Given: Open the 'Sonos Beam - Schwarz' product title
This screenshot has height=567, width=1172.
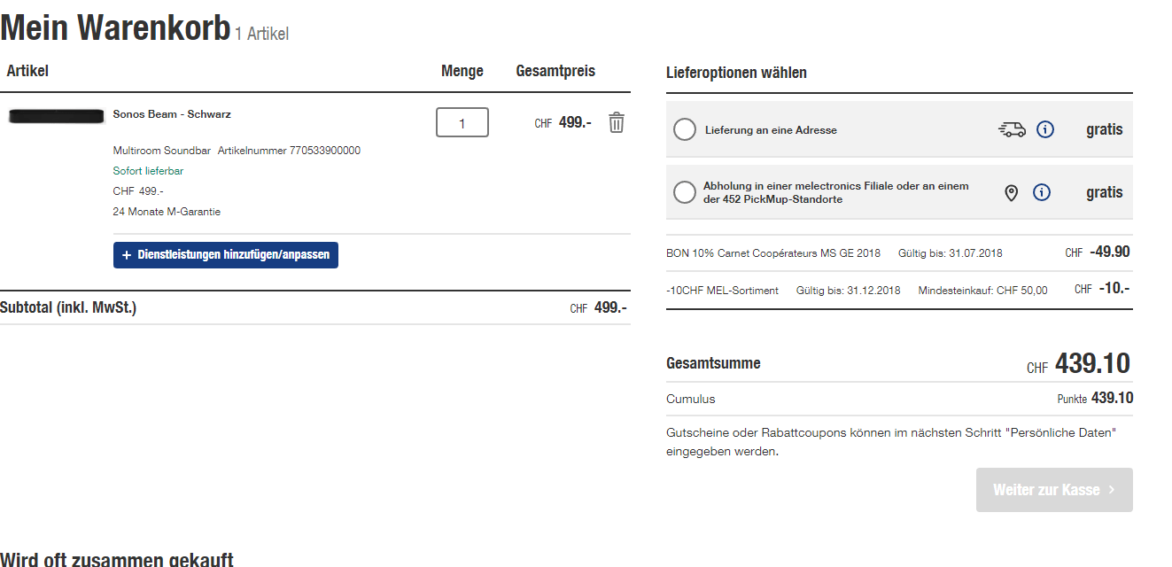Looking at the screenshot, I should (172, 114).
